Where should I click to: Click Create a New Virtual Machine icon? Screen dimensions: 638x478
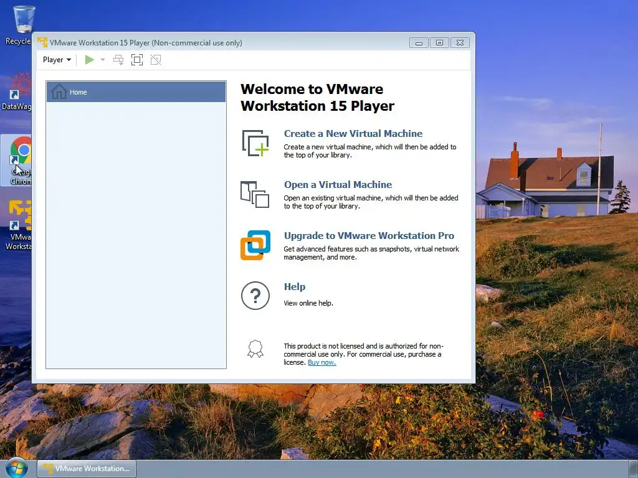[255, 143]
